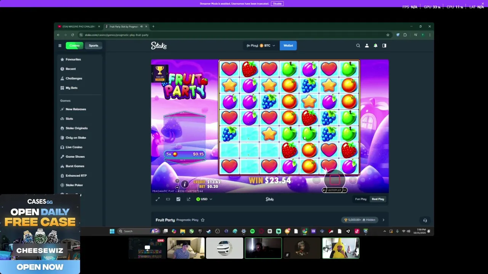Open File Explorer from taskbar
The height and width of the screenshot is (274, 488).
[183, 231]
